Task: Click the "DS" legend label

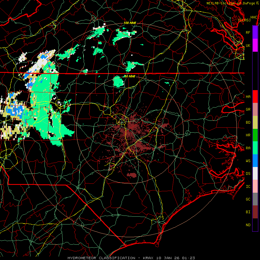Action: [x=248, y=174]
